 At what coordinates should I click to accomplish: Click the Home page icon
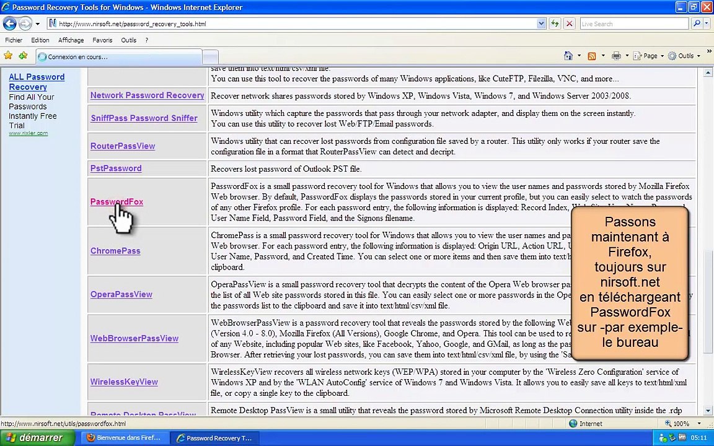click(568, 56)
